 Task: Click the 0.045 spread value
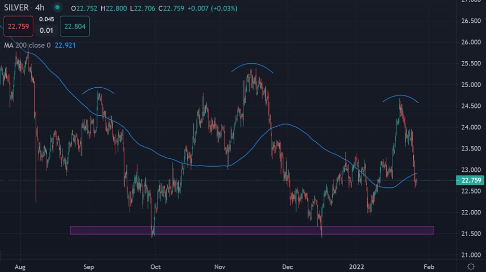coord(46,20)
